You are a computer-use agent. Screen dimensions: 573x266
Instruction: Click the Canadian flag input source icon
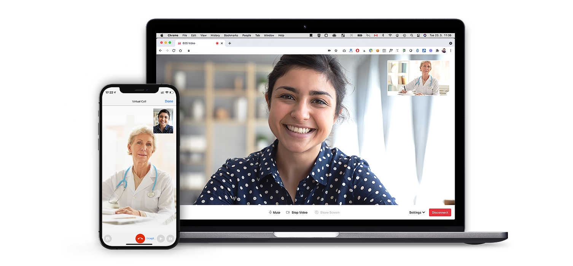pyautogui.click(x=376, y=35)
